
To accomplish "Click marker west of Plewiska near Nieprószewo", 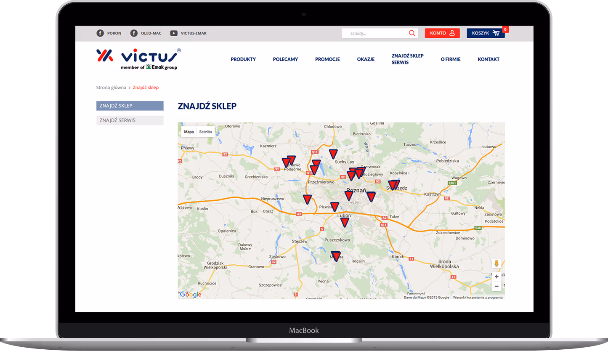I will click(307, 199).
